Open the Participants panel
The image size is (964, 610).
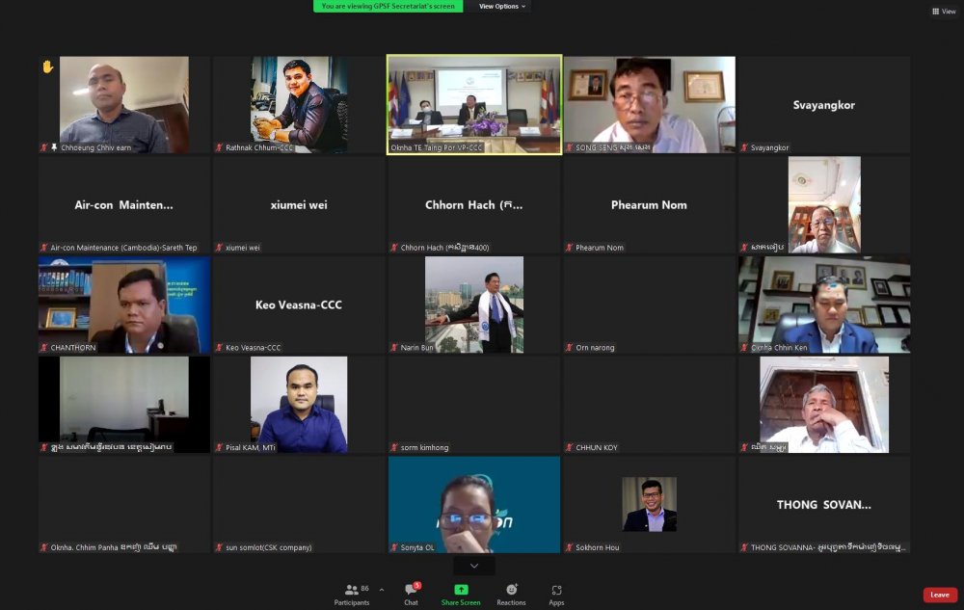pos(352,592)
